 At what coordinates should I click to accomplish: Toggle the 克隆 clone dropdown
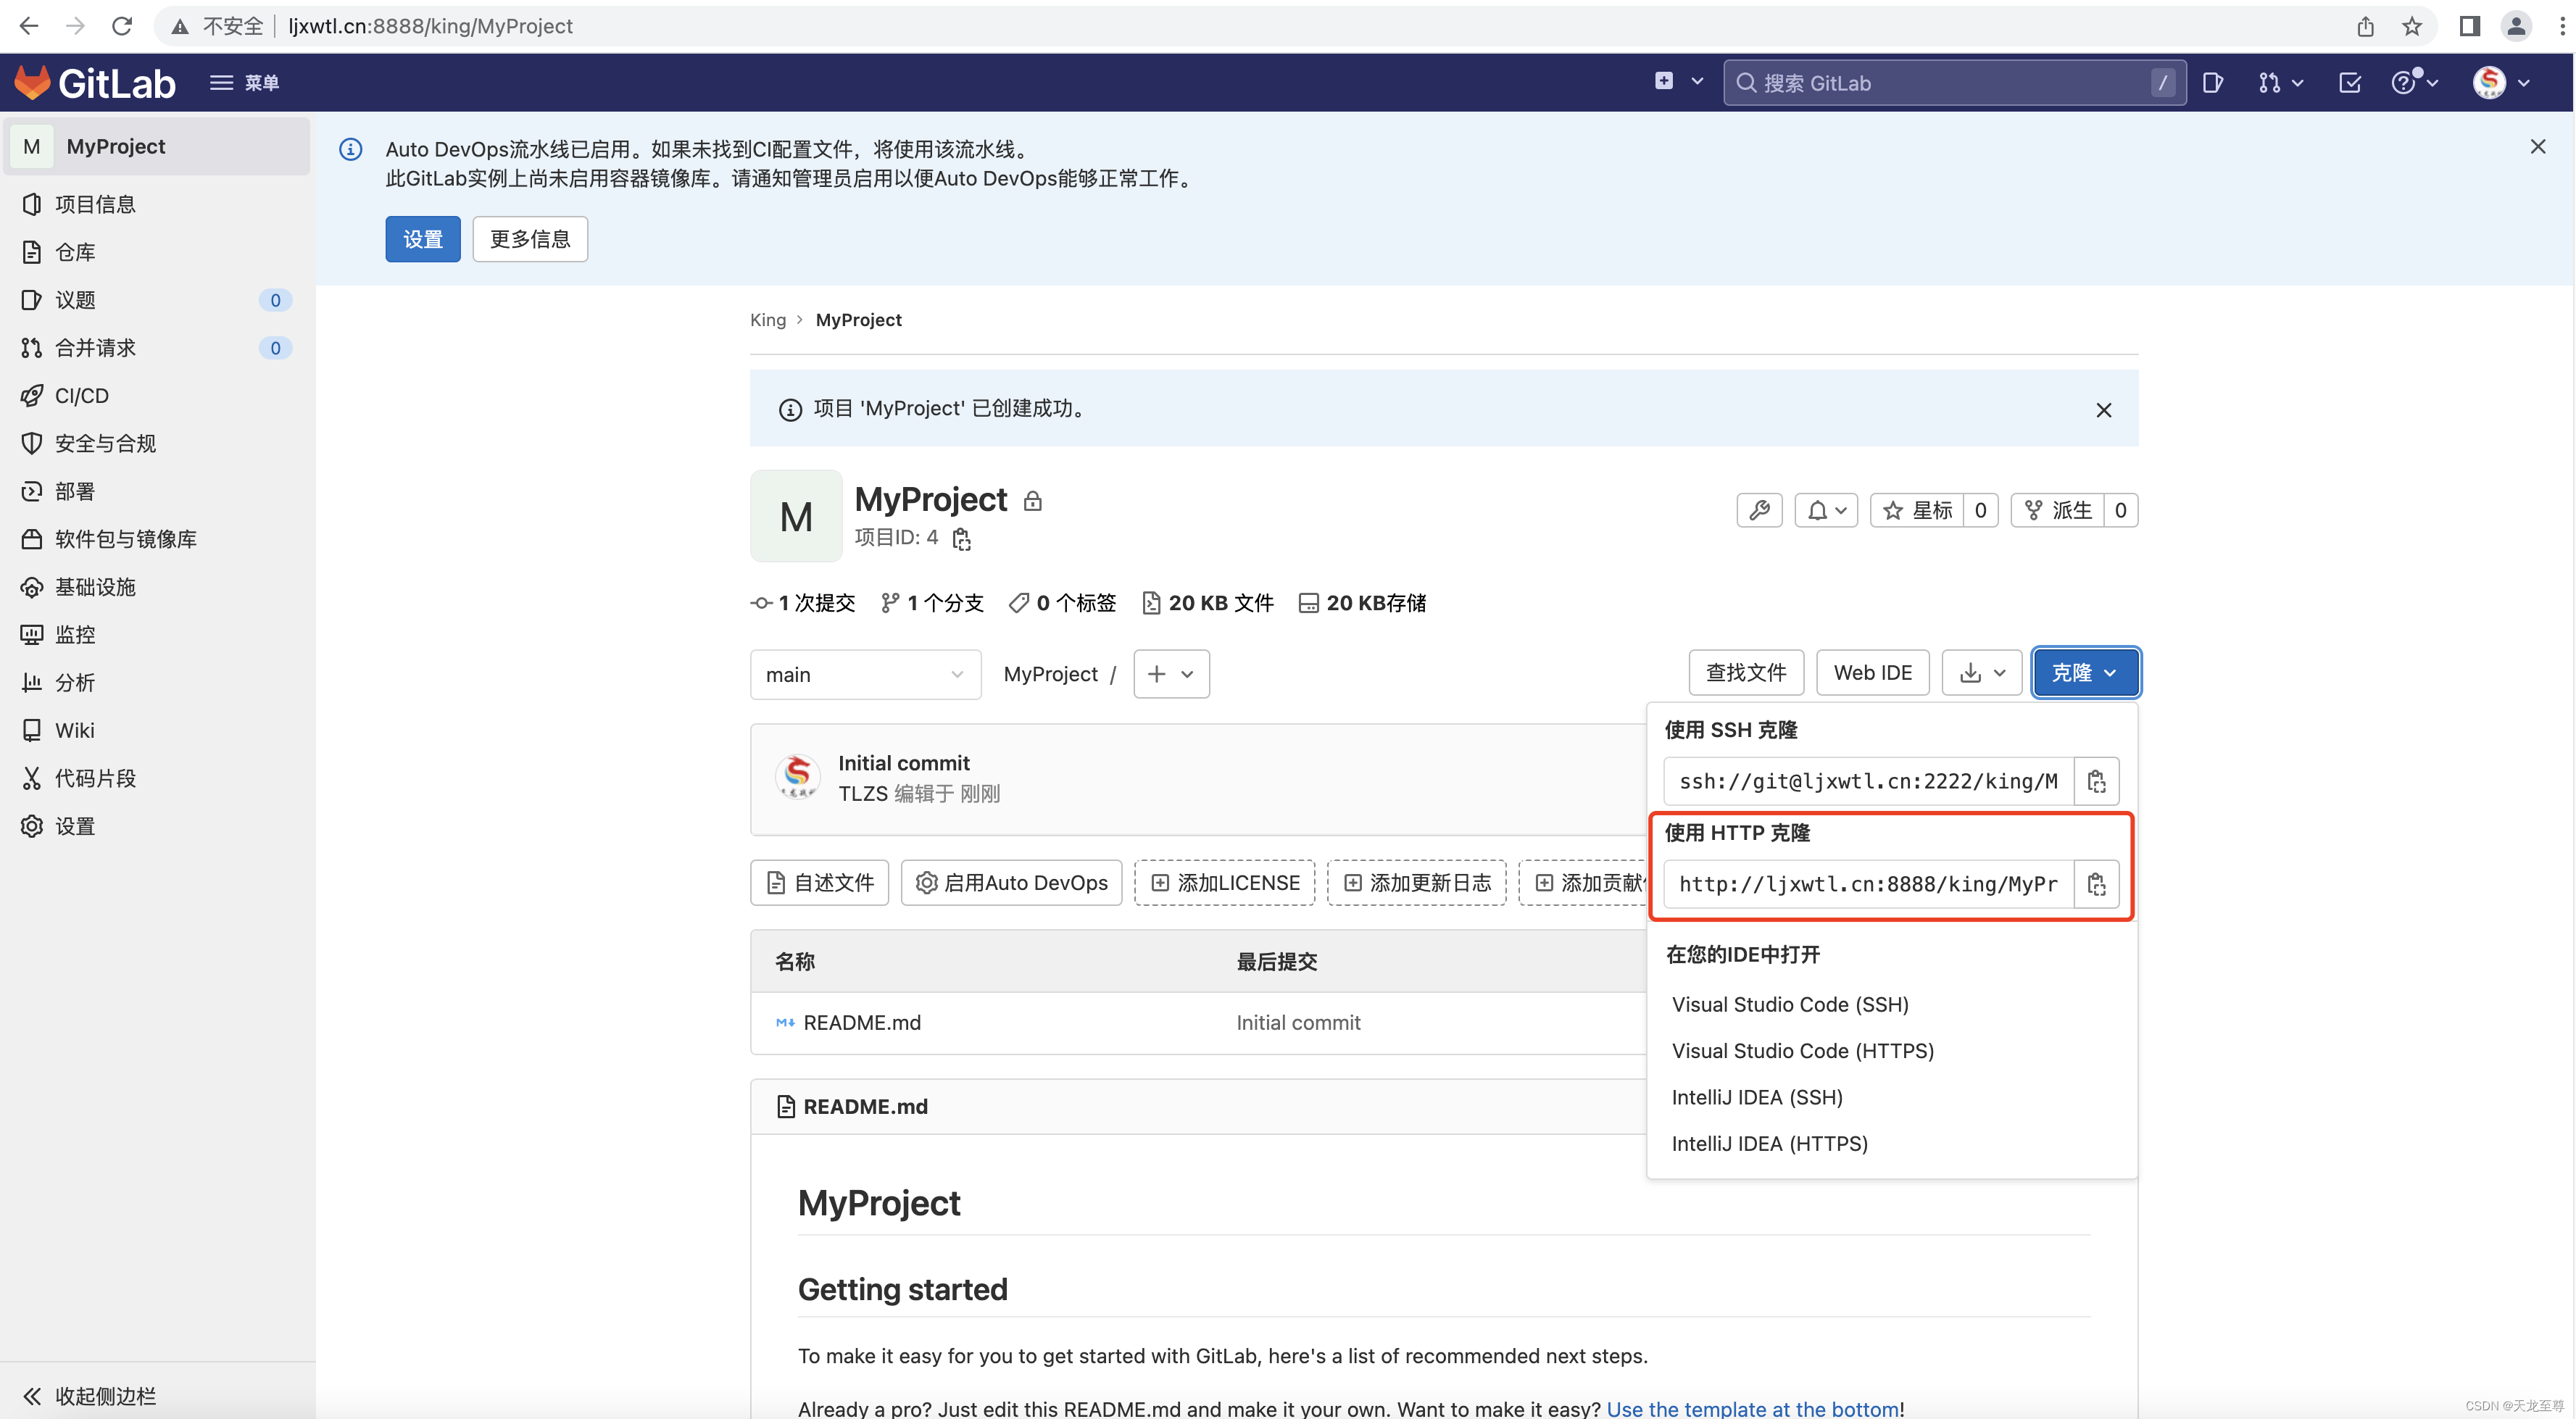[x=2085, y=673]
